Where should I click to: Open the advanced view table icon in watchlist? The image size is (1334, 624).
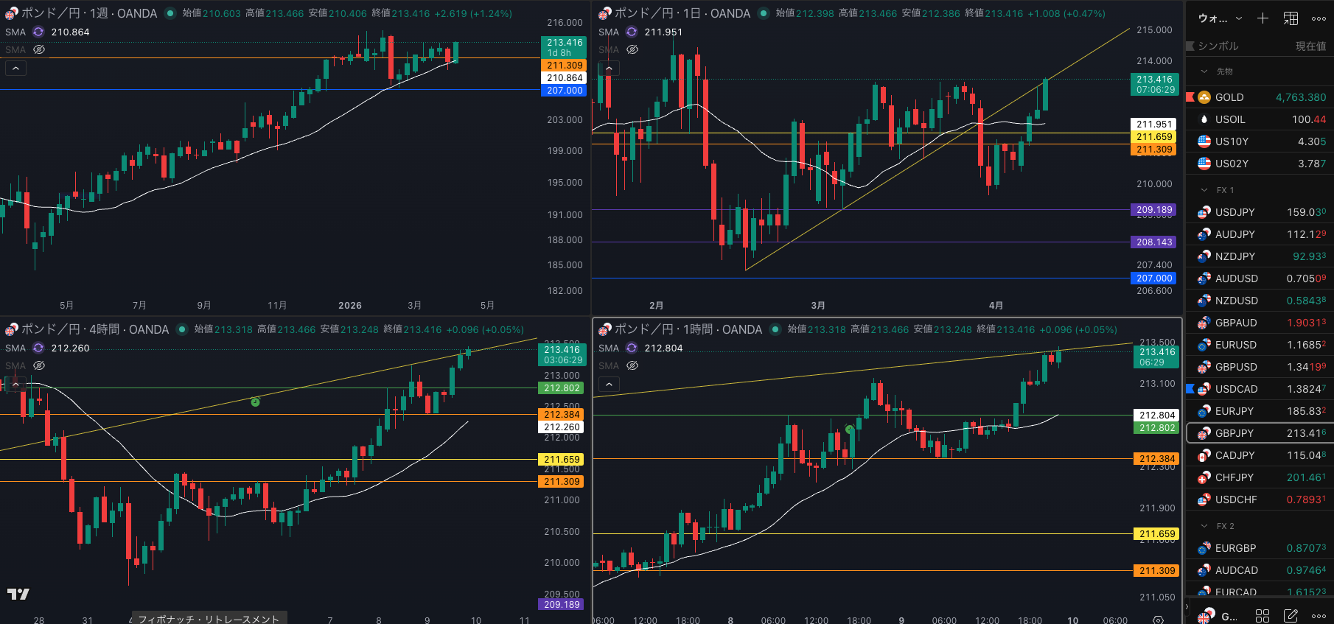pos(1291,18)
